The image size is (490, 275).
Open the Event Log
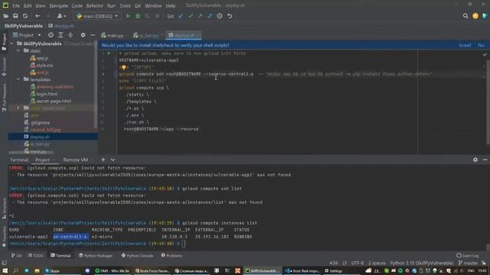click(468, 255)
